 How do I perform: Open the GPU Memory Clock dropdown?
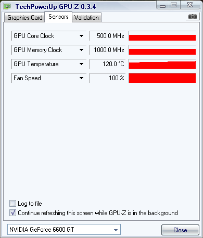81,50
